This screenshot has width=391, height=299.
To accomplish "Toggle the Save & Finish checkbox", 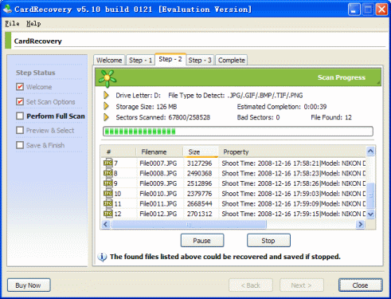I will click(x=20, y=145).
